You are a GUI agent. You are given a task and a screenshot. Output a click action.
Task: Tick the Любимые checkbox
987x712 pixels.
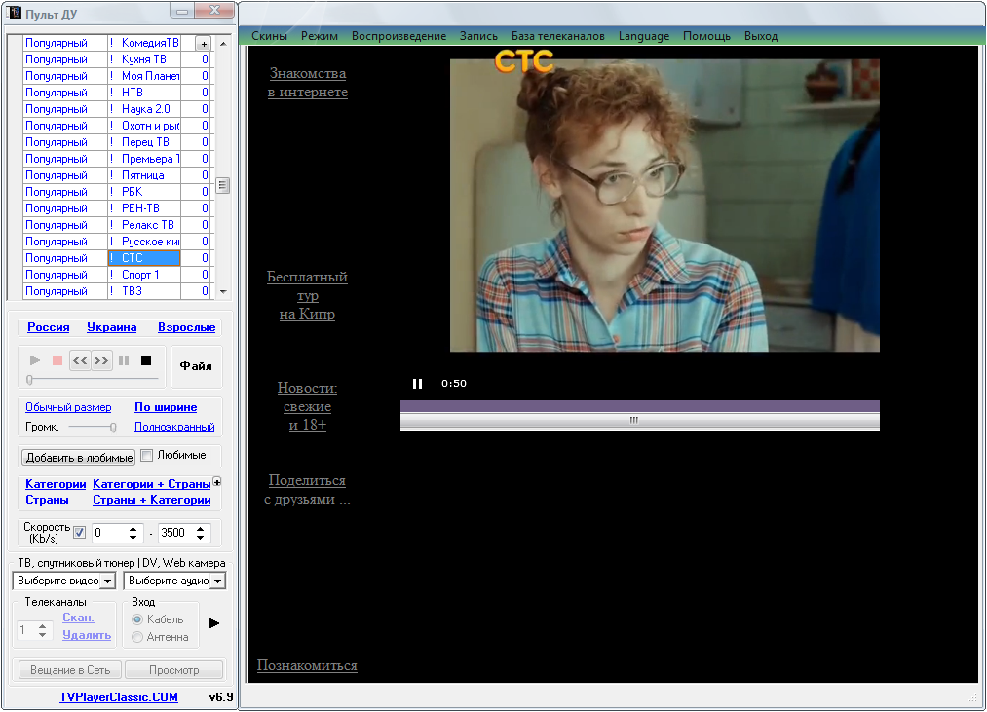tap(147, 455)
